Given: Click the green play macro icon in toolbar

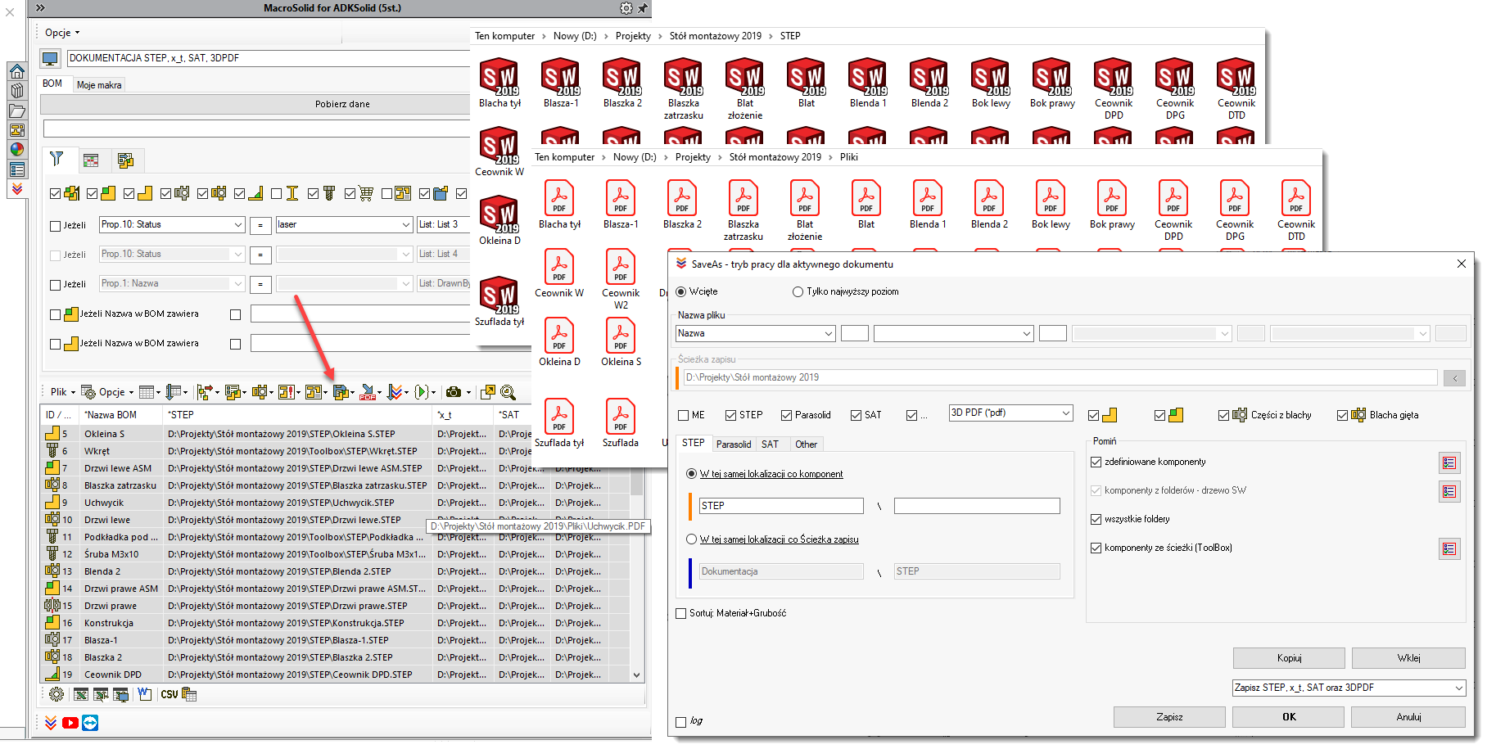Looking at the screenshot, I should (x=421, y=392).
